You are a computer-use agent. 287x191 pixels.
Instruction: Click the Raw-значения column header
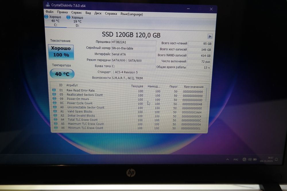pyautogui.click(x=194, y=87)
